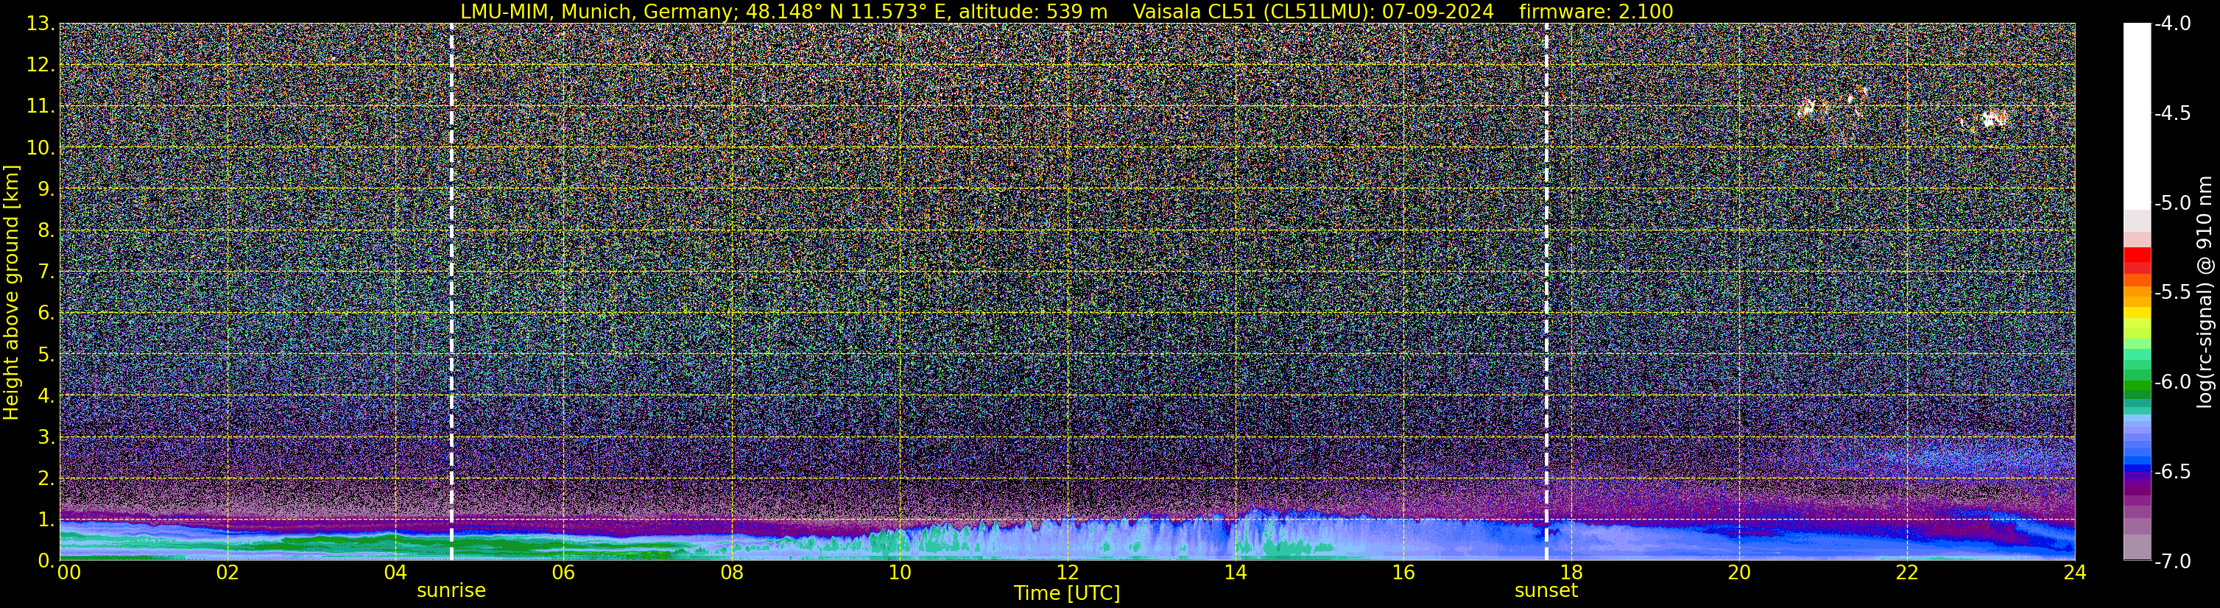Click the x-axis tick label '00'
This screenshot has height=608, width=2220.
(x=68, y=573)
